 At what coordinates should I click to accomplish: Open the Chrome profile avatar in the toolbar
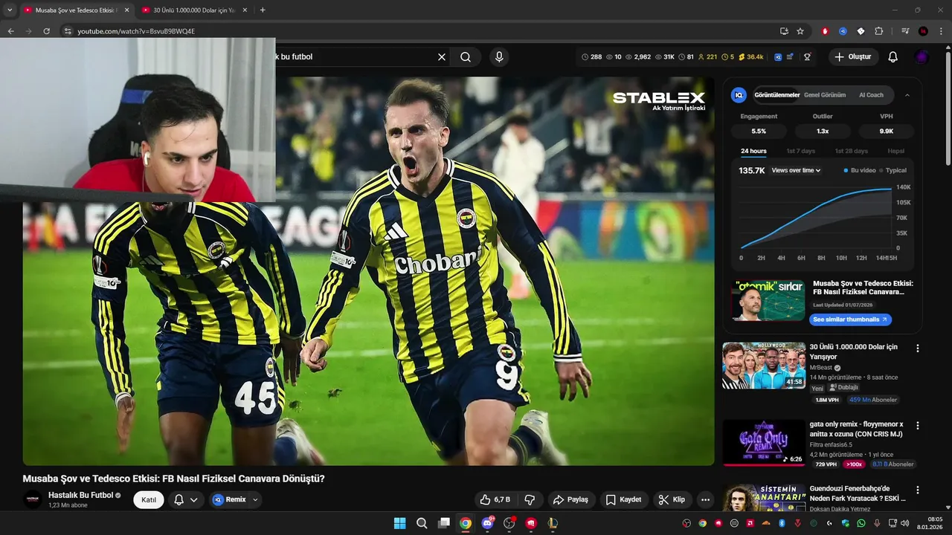pos(923,31)
